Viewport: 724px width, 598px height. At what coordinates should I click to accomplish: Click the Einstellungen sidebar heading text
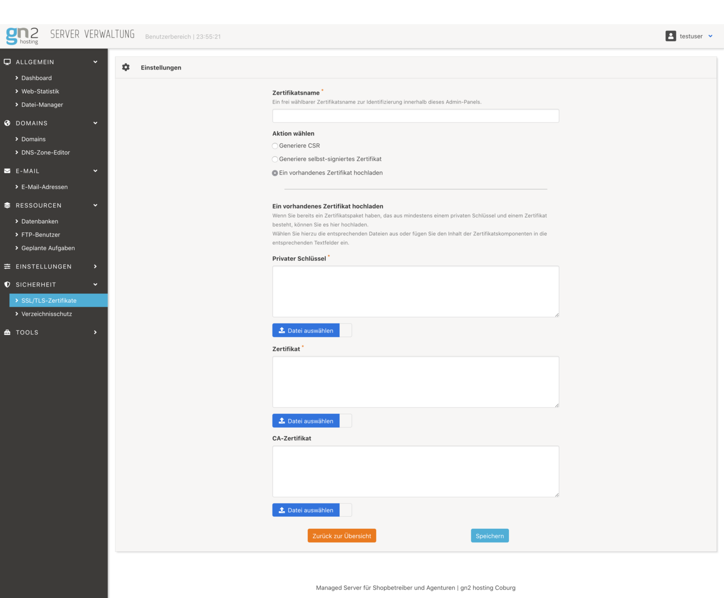44,267
